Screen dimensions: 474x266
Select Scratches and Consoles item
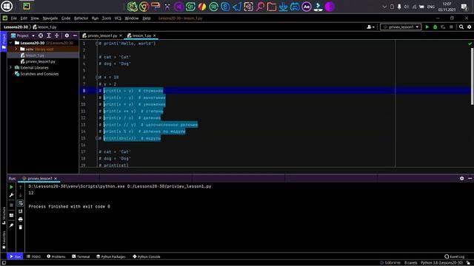point(39,74)
